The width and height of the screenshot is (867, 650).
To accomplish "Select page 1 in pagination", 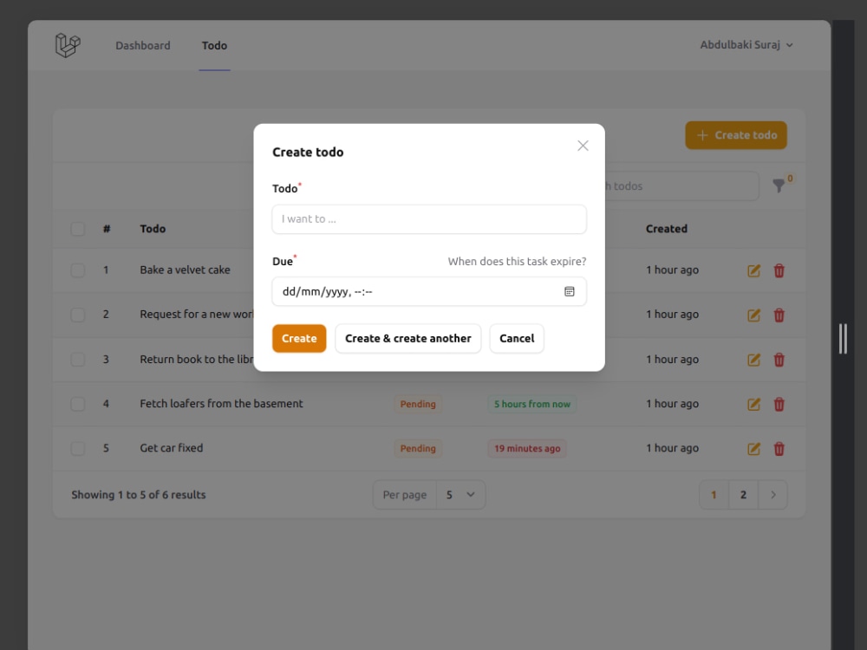I will [714, 495].
